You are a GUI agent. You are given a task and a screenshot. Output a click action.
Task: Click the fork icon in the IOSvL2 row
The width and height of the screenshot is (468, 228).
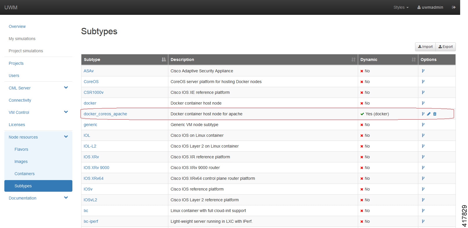click(423, 200)
